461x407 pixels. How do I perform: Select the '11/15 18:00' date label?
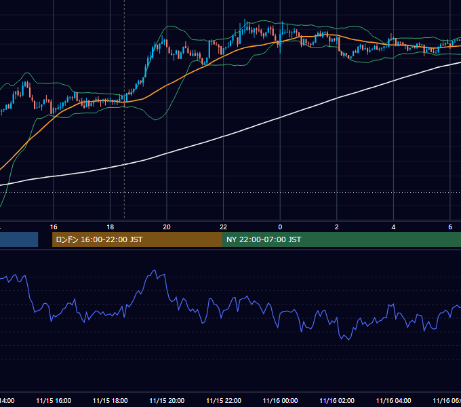pyautogui.click(x=111, y=401)
